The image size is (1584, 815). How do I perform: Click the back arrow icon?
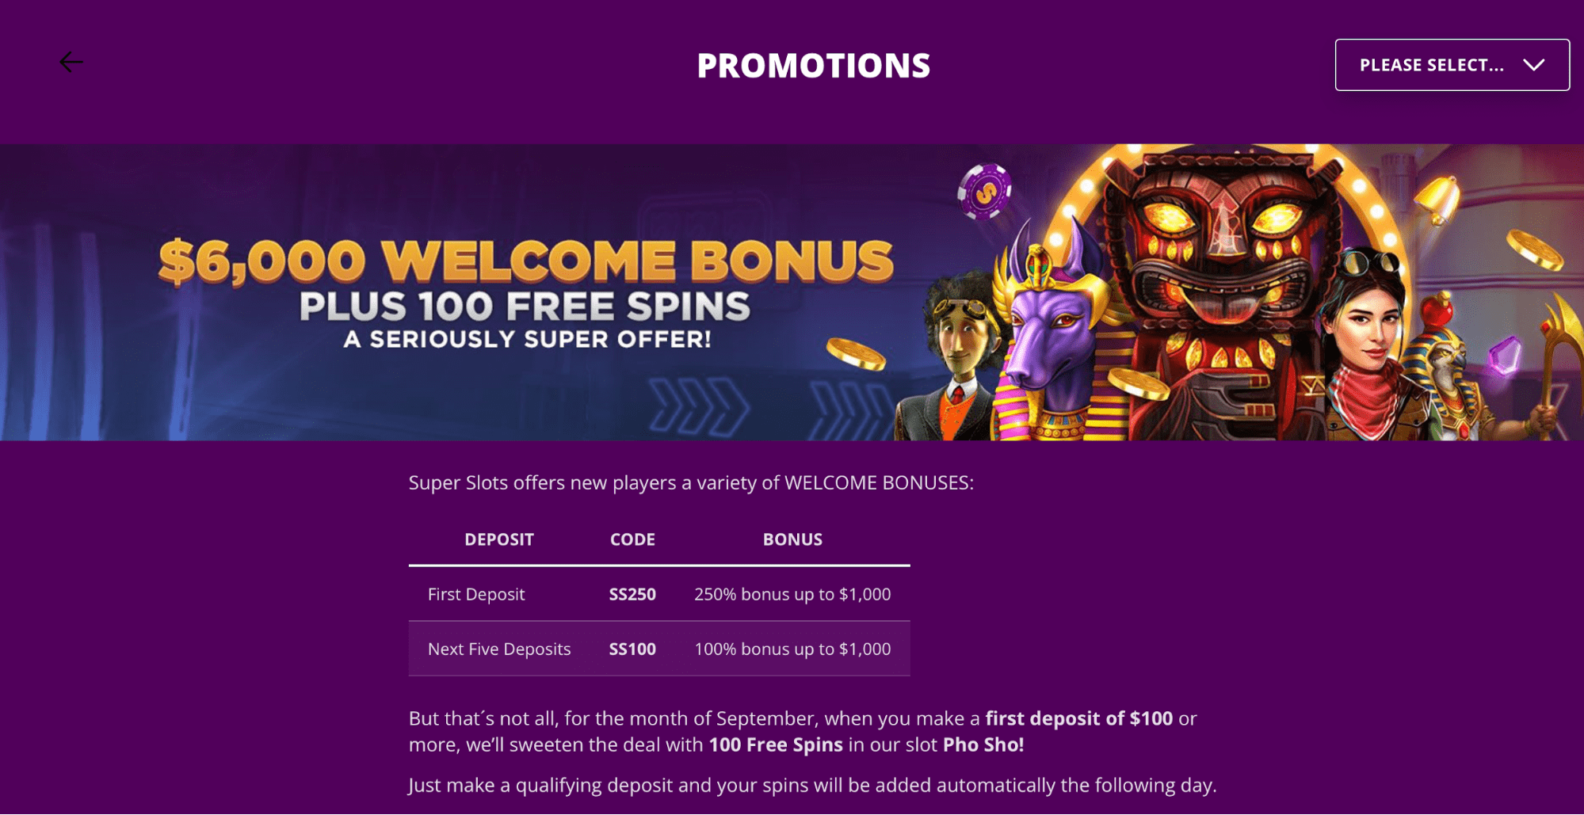(71, 62)
